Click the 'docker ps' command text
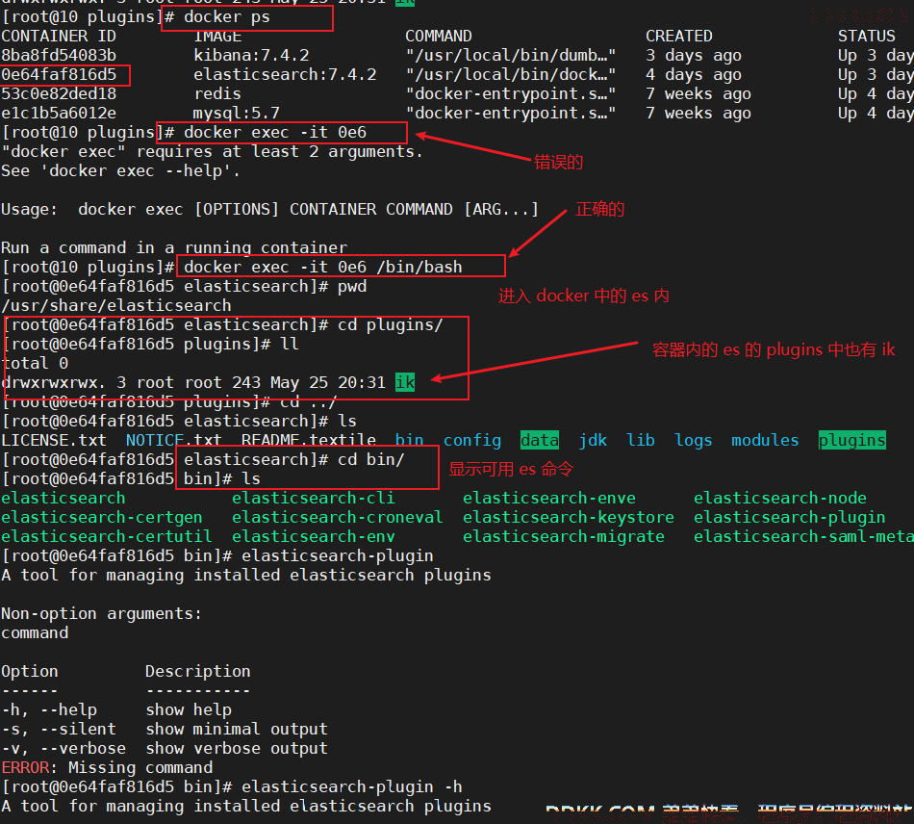This screenshot has height=824, width=914. [x=227, y=17]
